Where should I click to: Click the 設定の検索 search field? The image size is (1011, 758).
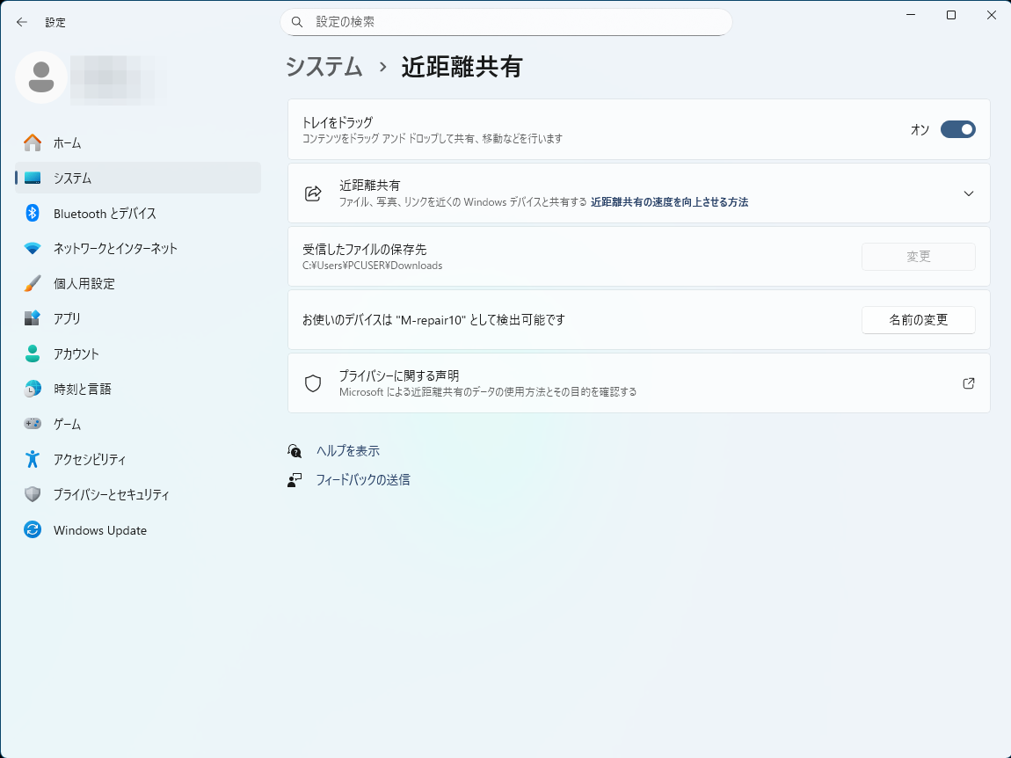(519, 22)
